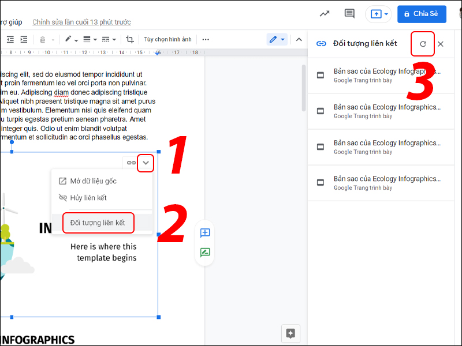The width and height of the screenshot is (462, 346).
Task: Click the suggest edits side button
Action: [205, 253]
